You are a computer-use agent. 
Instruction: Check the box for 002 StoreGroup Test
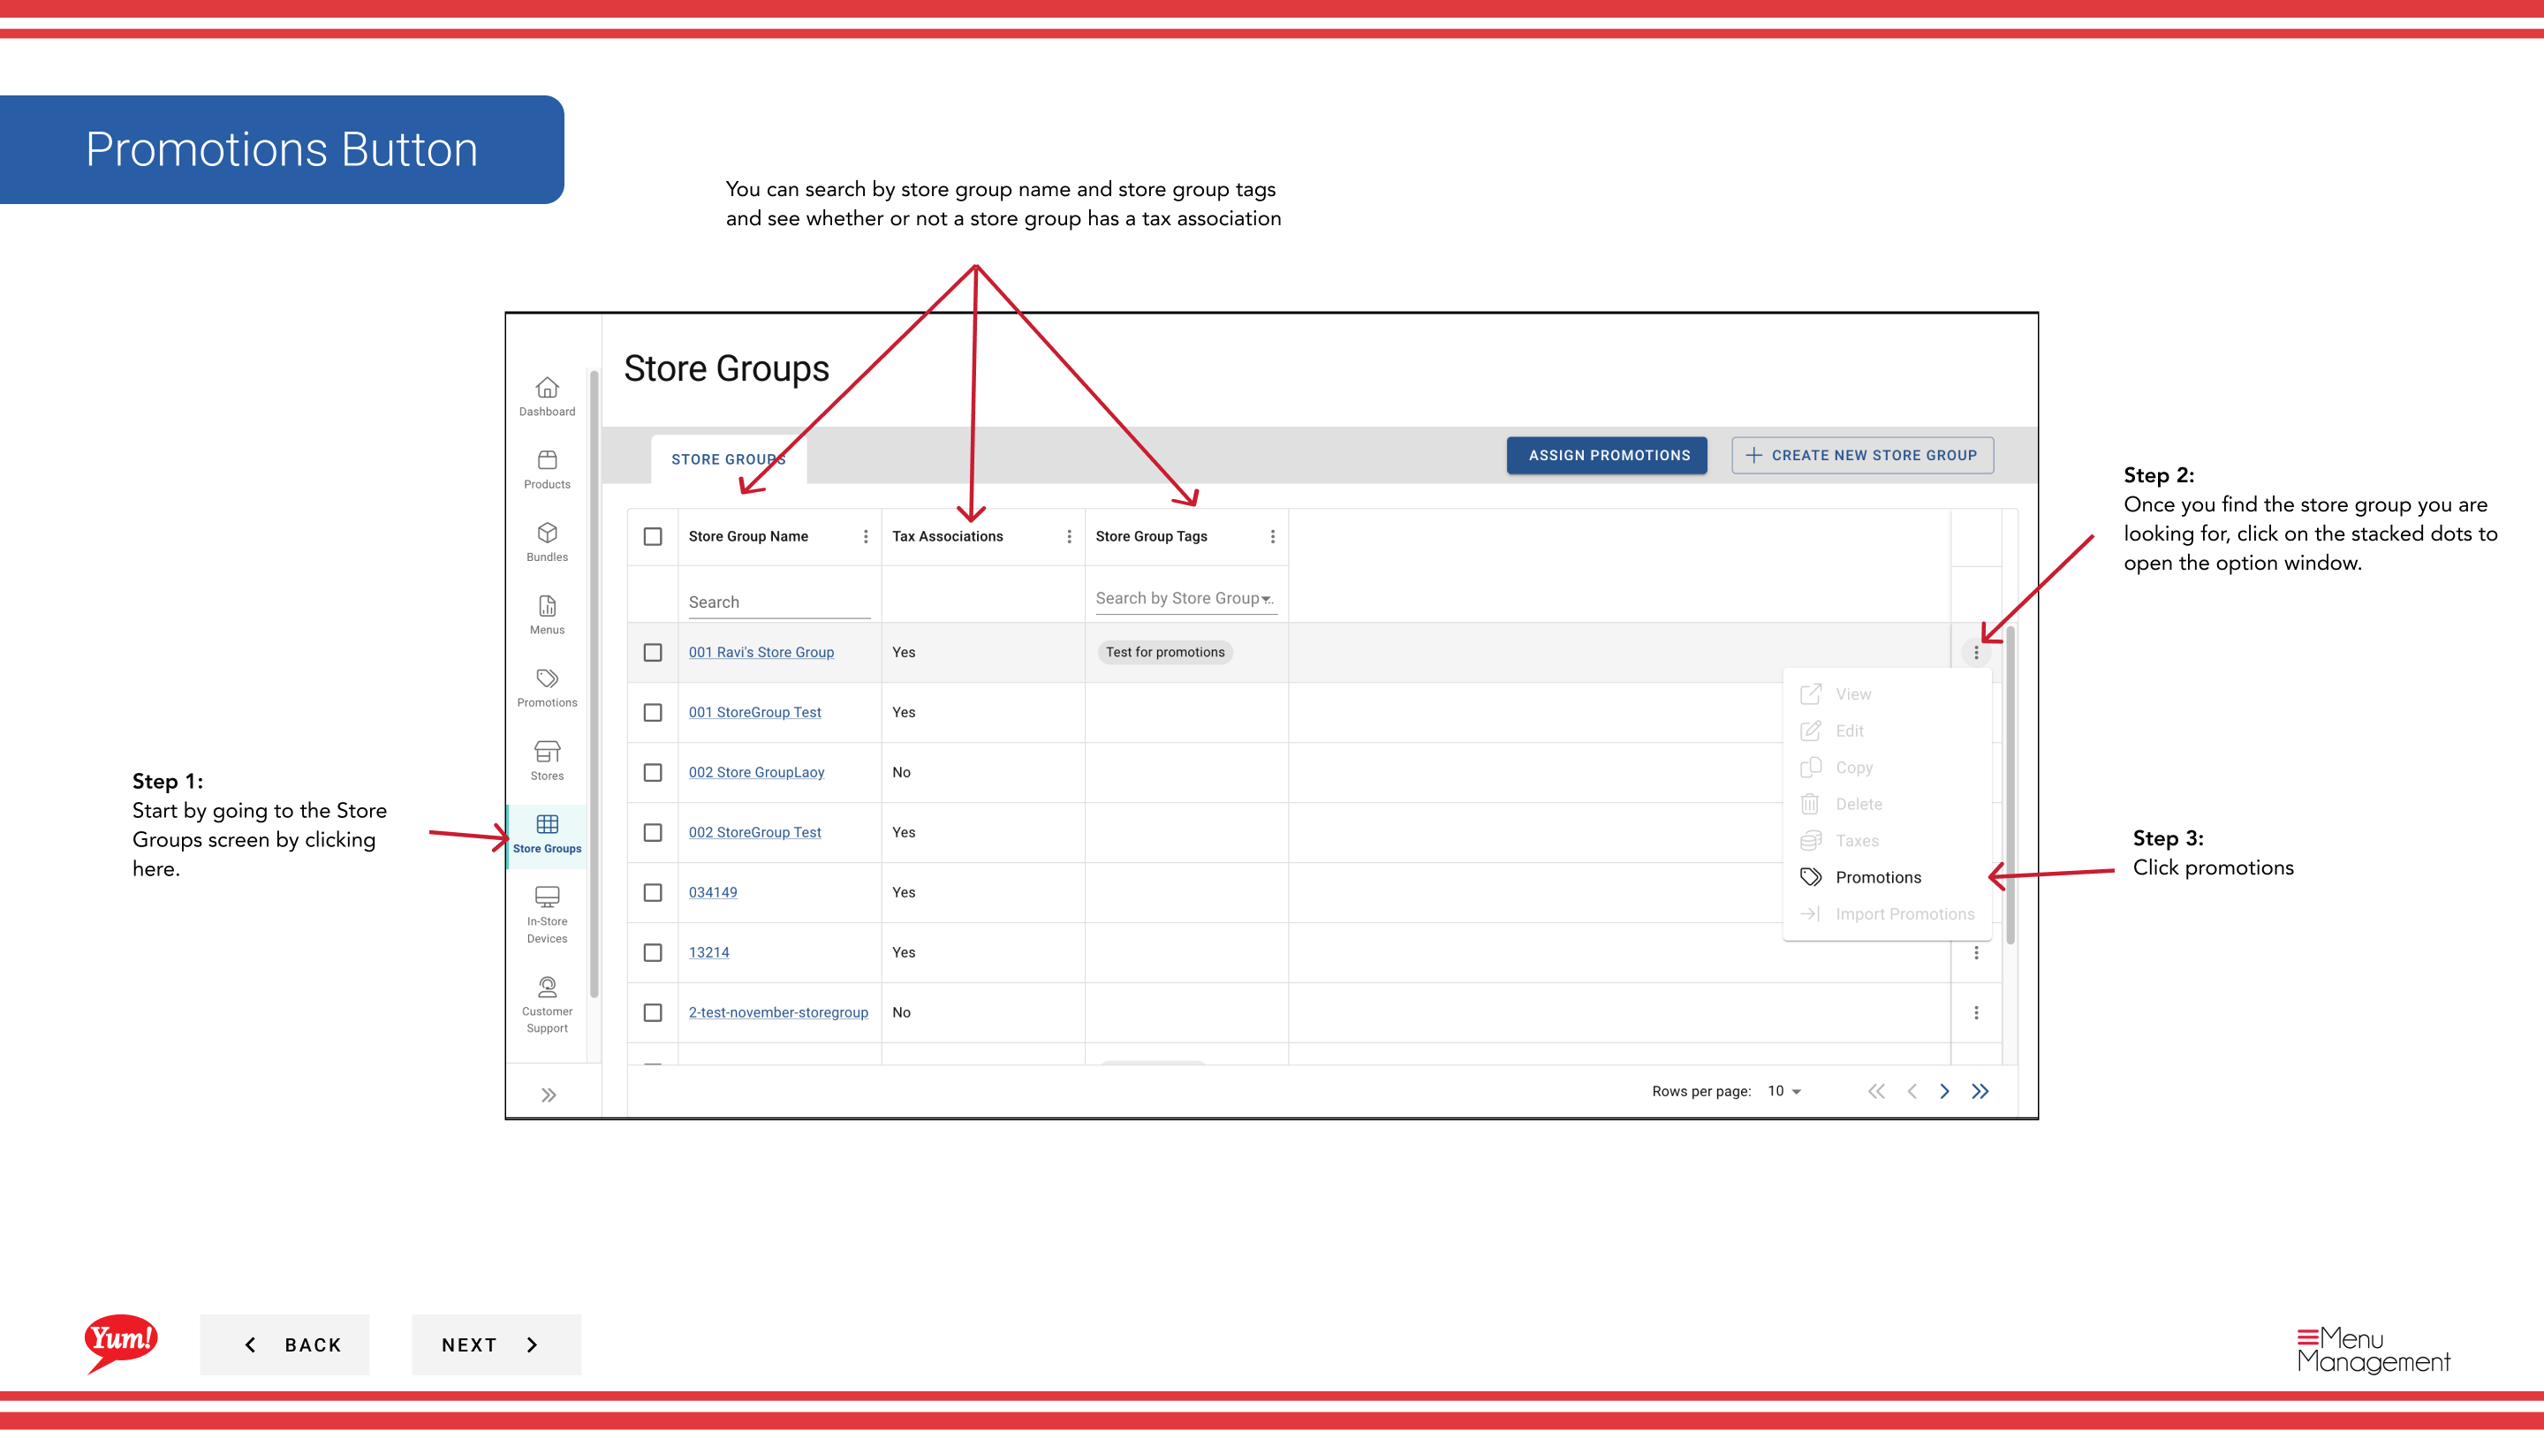click(653, 832)
